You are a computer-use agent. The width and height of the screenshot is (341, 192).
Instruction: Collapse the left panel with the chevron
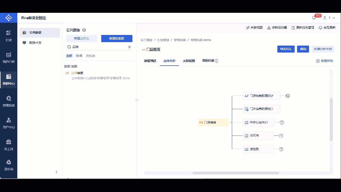tap(56, 172)
